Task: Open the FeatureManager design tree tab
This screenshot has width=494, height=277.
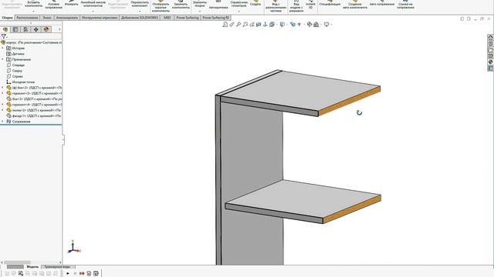Action: [x=5, y=29]
